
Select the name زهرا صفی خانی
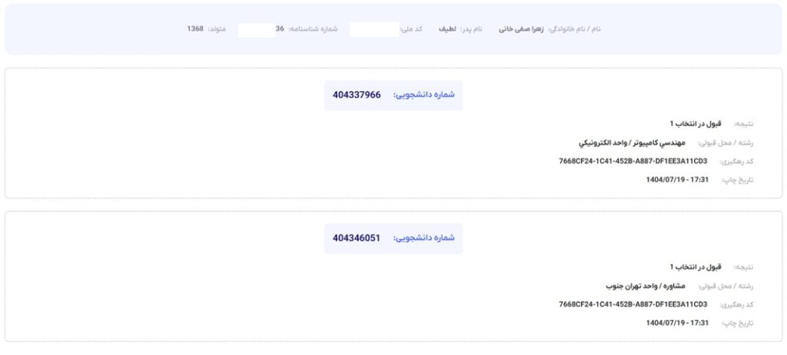coord(520,29)
